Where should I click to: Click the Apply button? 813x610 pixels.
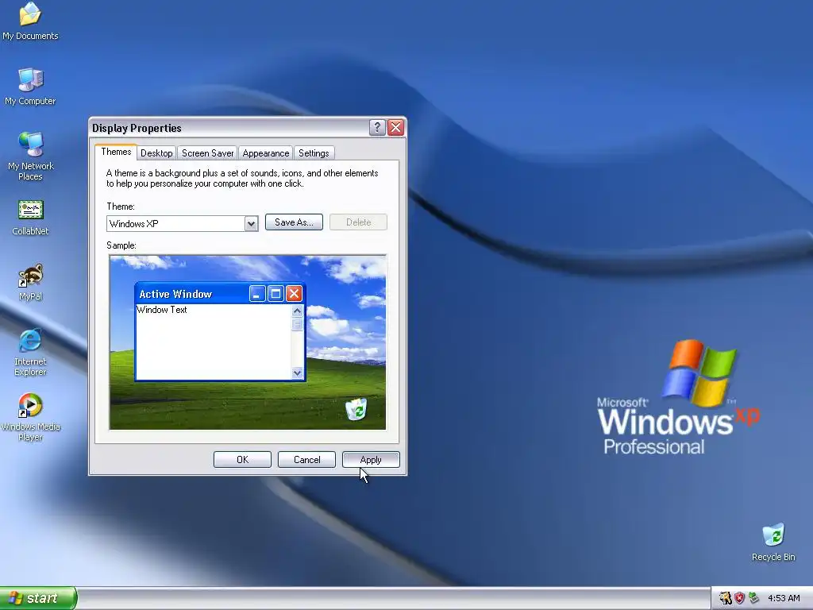coord(371,460)
